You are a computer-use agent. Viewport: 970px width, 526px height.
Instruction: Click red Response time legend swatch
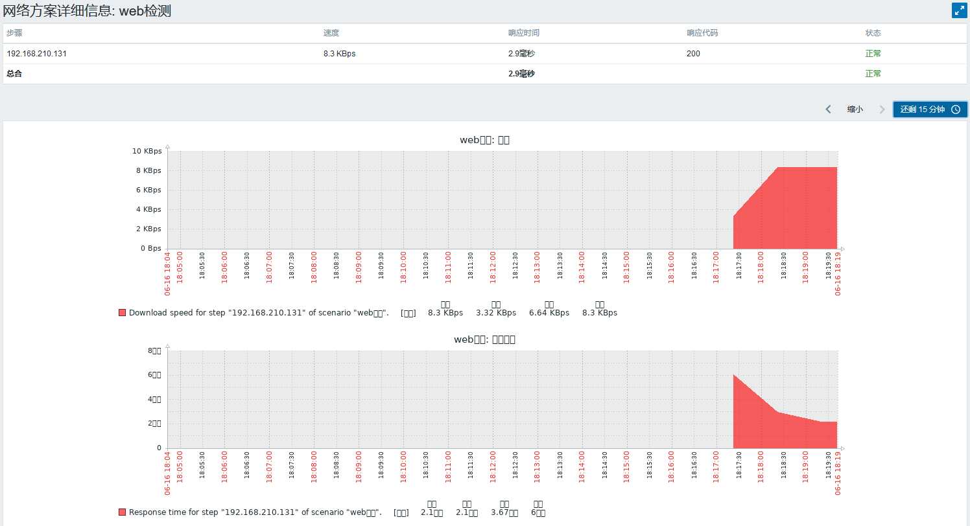click(122, 512)
